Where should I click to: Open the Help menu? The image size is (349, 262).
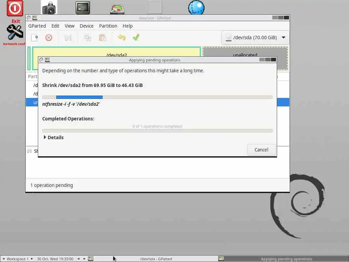pos(127,26)
